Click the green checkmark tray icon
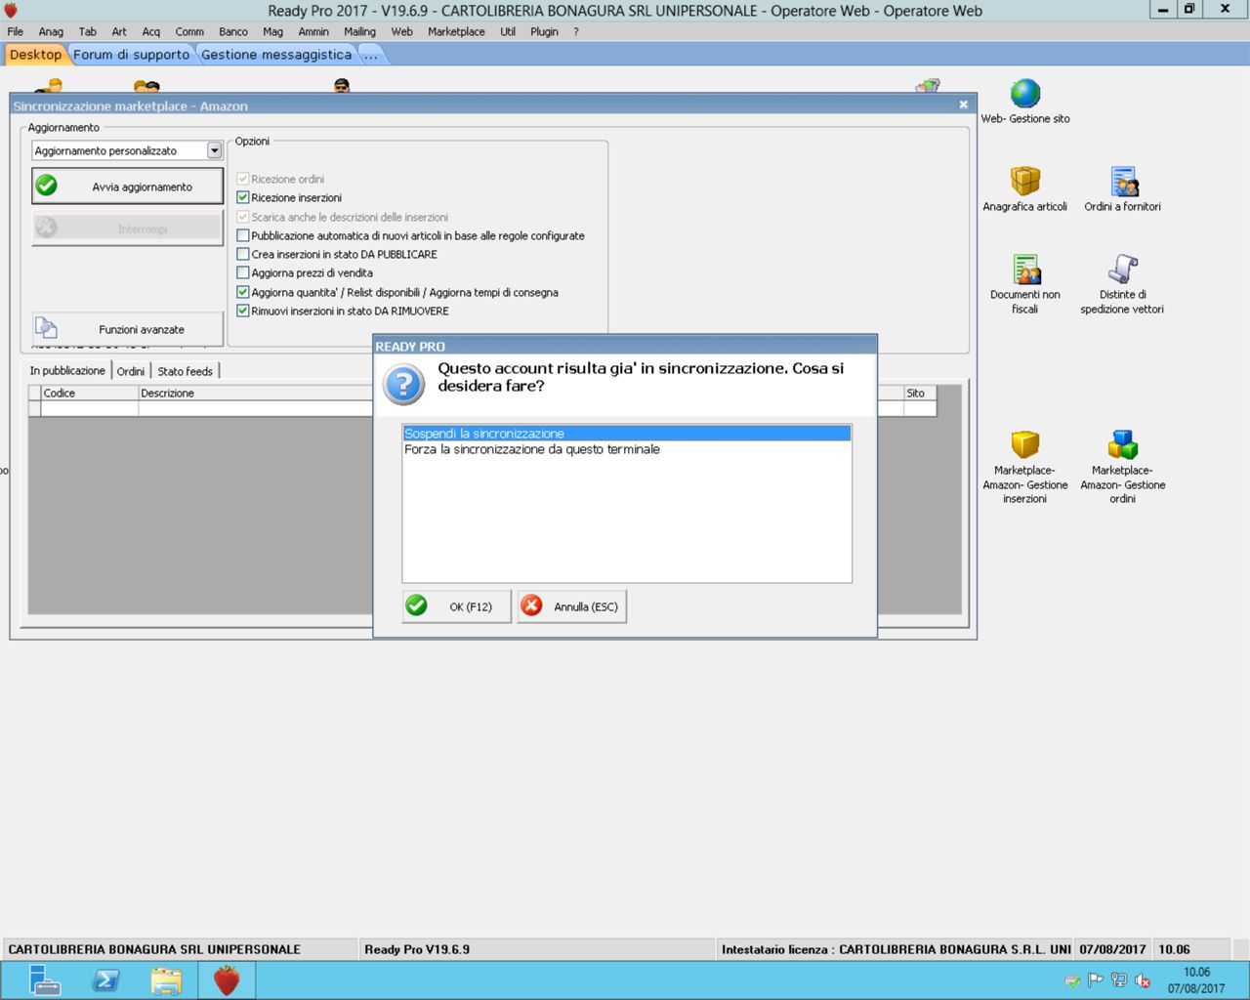 [x=1072, y=980]
